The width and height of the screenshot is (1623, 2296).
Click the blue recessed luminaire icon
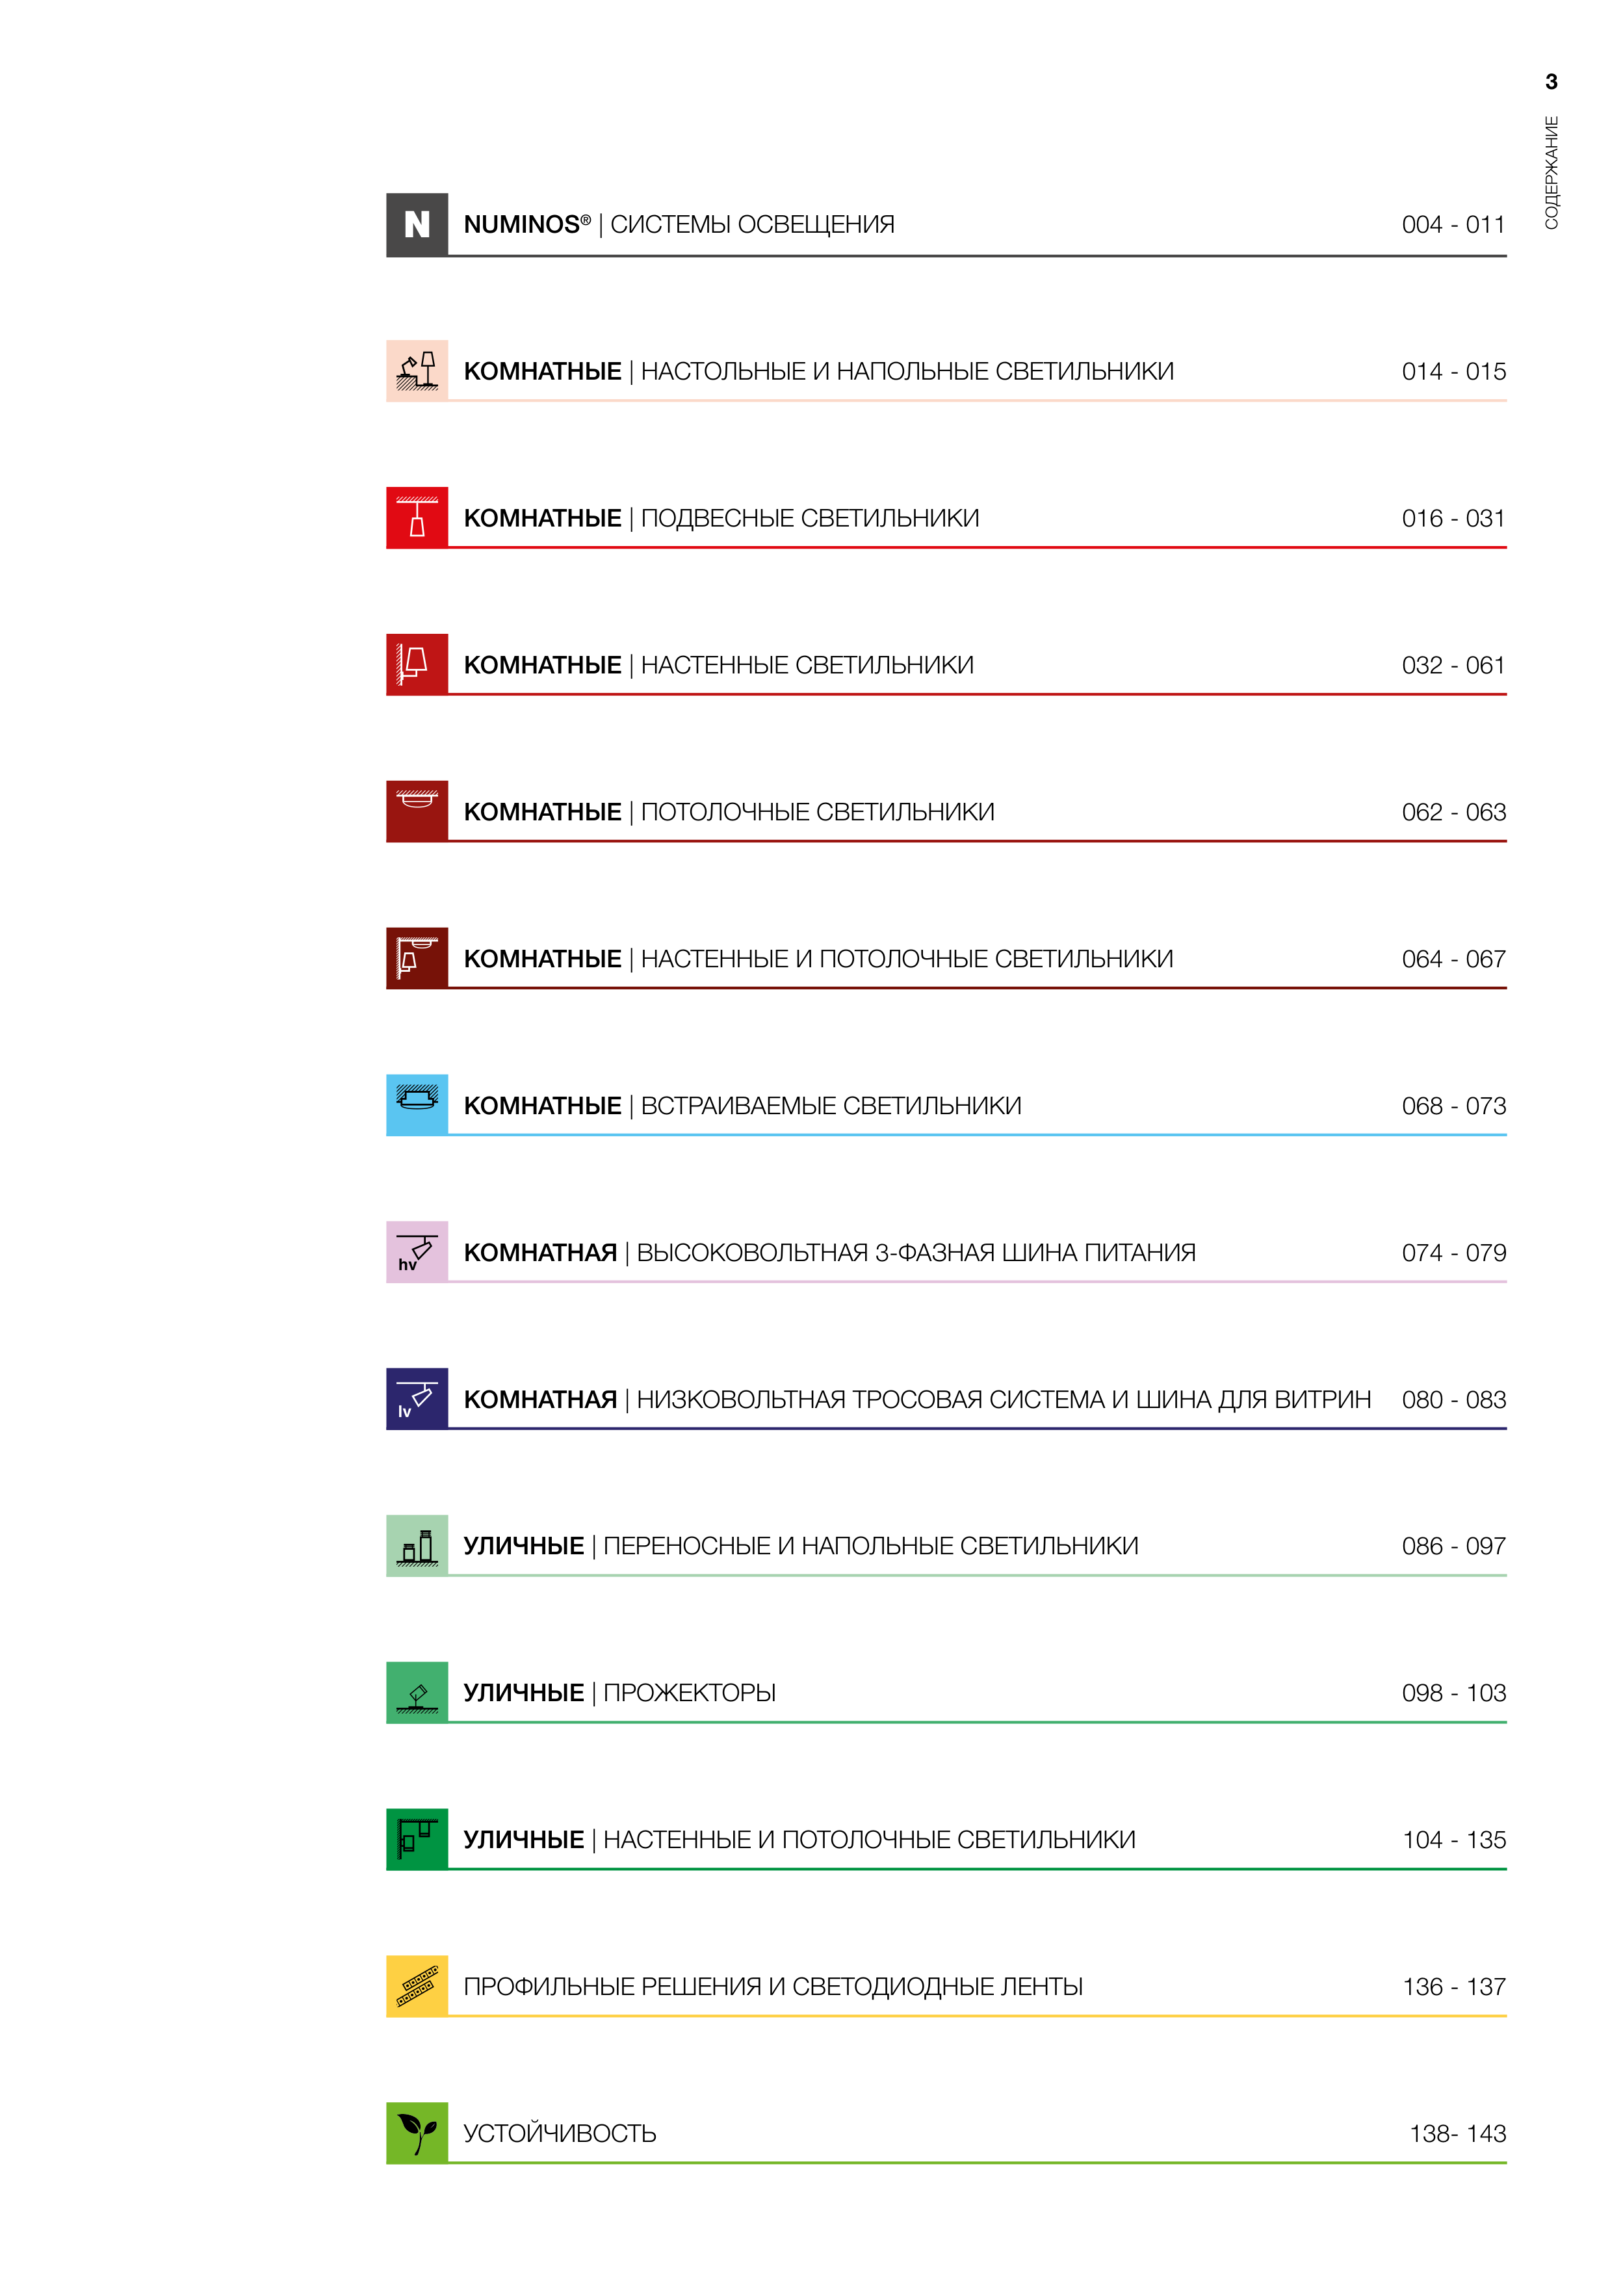click(416, 1105)
